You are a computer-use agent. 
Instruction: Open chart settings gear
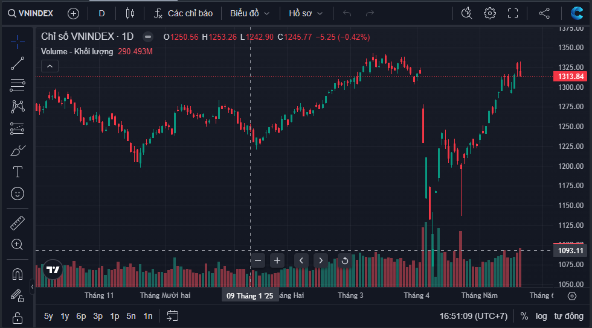pos(490,14)
